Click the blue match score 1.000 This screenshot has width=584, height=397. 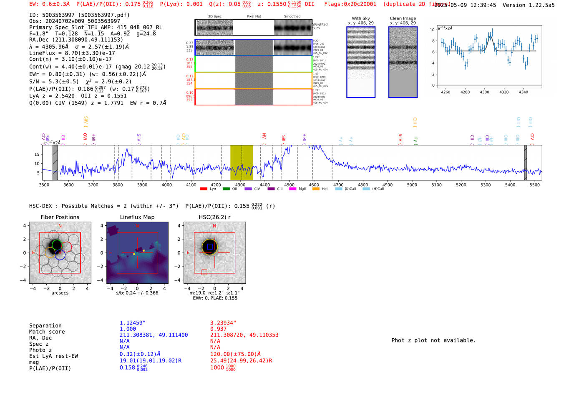pos(128,329)
